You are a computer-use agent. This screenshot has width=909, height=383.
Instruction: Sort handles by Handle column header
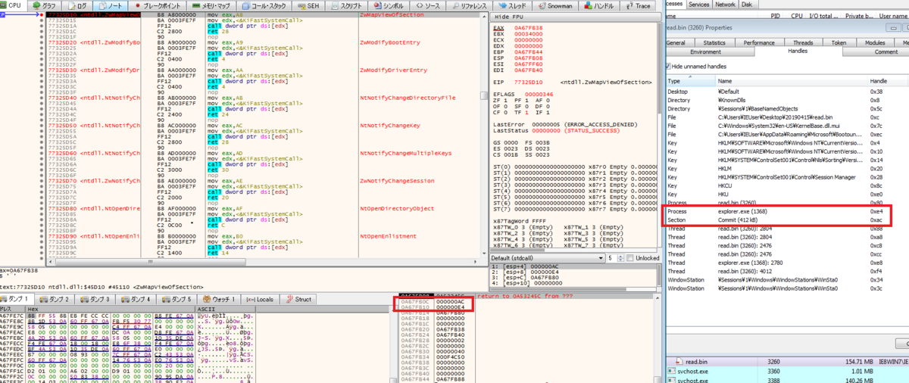click(888, 80)
